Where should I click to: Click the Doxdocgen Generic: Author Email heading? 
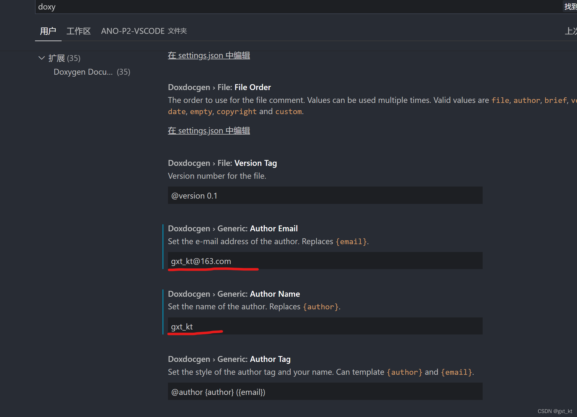tap(233, 228)
